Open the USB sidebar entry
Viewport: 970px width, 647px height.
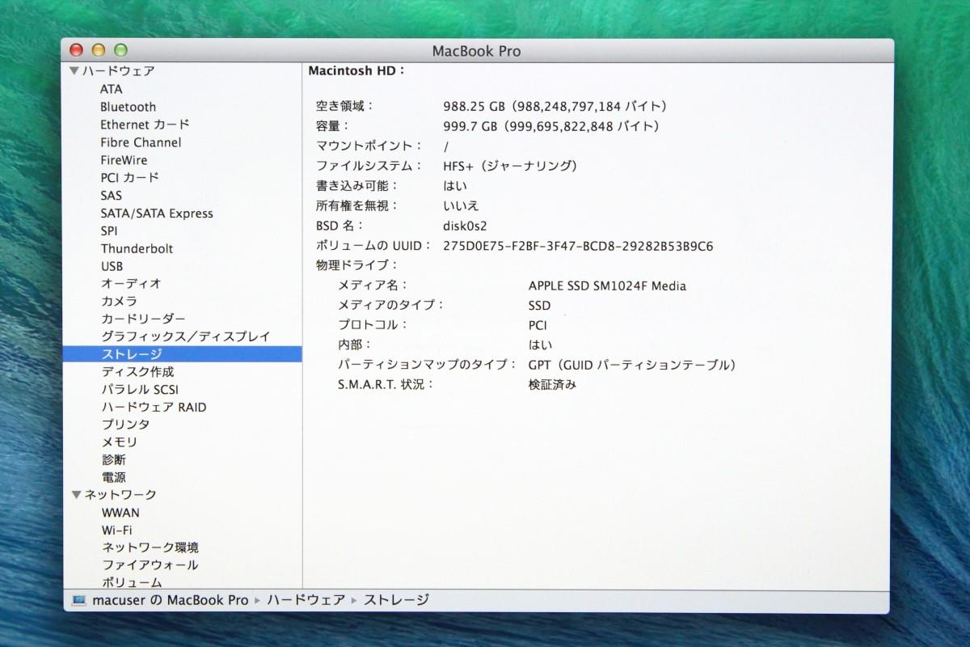click(112, 266)
